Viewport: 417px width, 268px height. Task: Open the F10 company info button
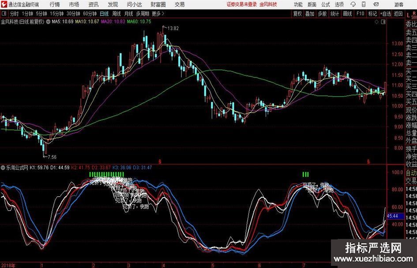click(360, 14)
